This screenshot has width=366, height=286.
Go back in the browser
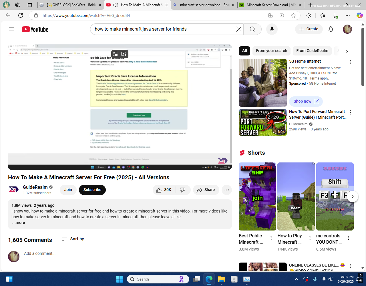coord(8,15)
